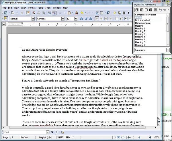Open Font Size dropdown showing 12
This screenshot has height=141, width=172.
pyautogui.click(x=76, y=19)
